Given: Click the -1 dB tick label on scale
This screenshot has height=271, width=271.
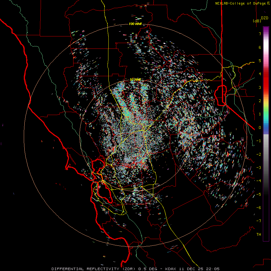Looking at the screenshot, I should 259,141.
